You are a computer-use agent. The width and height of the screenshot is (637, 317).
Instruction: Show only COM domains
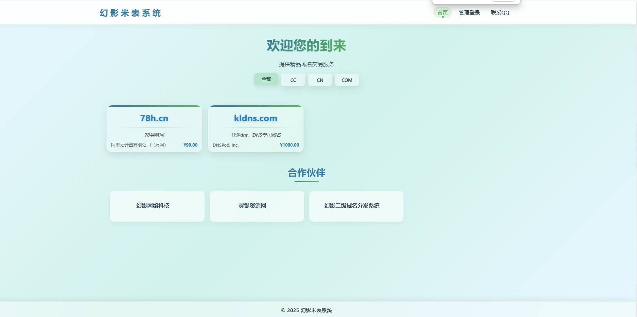[x=347, y=80]
